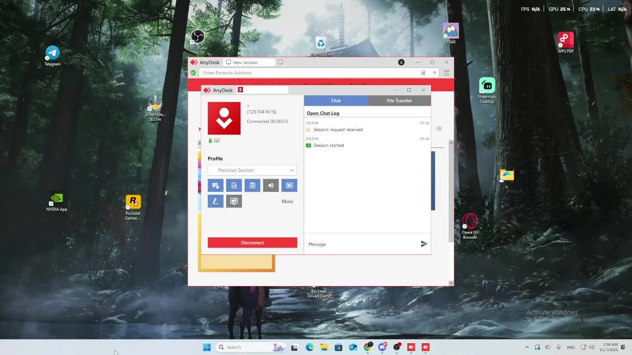This screenshot has width=632, height=355.
Task: Click the "Session request received" chat entry
Action: (338, 130)
